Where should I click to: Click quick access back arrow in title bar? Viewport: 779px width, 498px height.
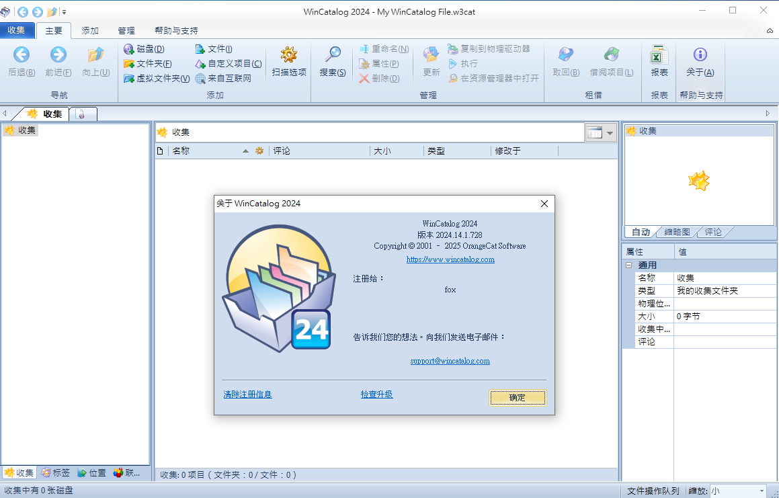(x=22, y=12)
